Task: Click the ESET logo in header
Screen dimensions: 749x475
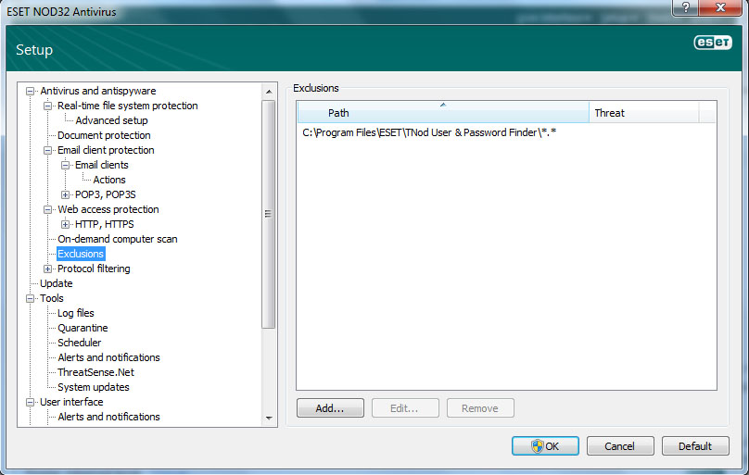Action: point(713,43)
